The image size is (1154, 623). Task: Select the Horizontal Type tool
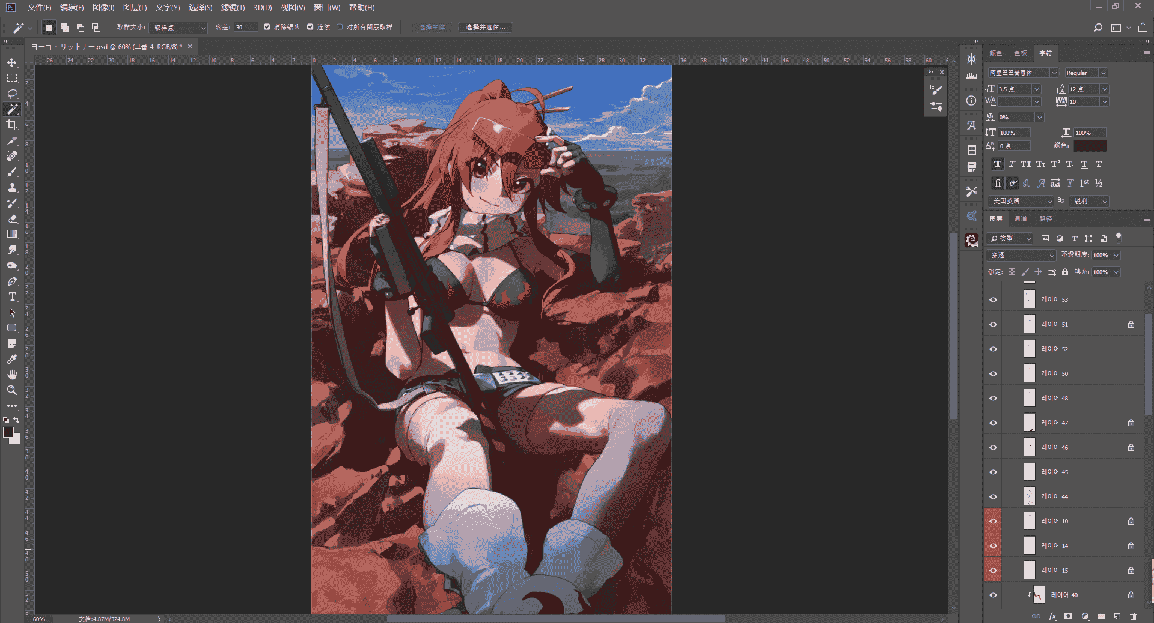(12, 296)
